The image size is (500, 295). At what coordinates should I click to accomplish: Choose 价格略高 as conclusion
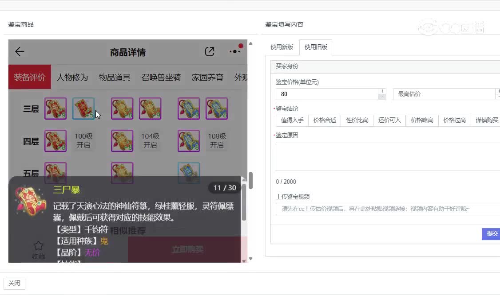tap(422, 120)
